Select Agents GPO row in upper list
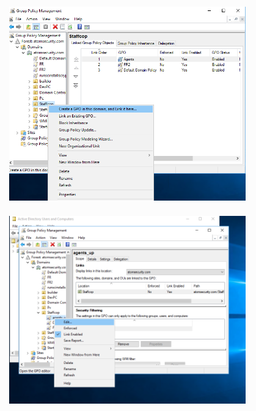 pos(161,59)
